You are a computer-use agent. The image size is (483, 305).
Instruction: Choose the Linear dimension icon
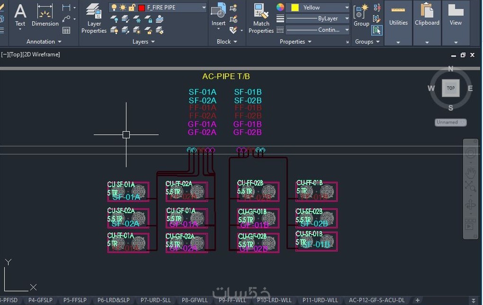(66, 8)
